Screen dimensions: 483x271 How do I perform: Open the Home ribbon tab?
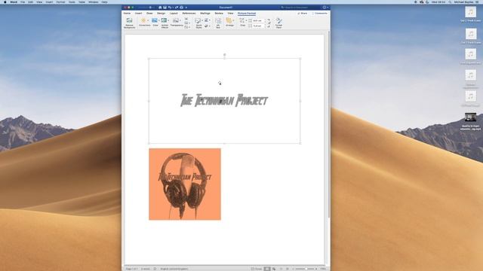point(127,14)
